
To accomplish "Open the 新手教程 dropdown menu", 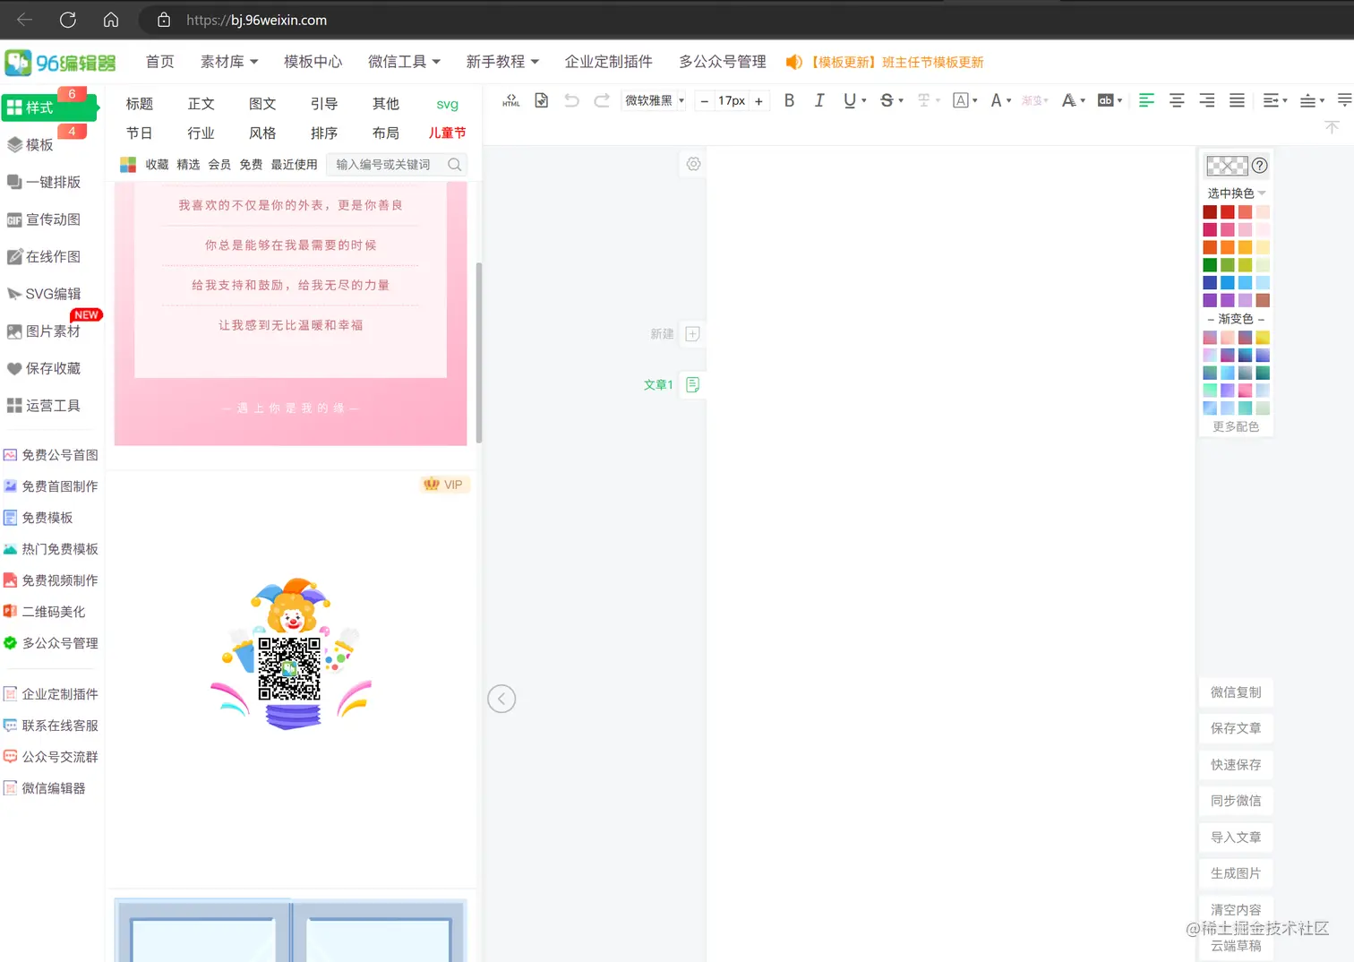I will (x=502, y=62).
